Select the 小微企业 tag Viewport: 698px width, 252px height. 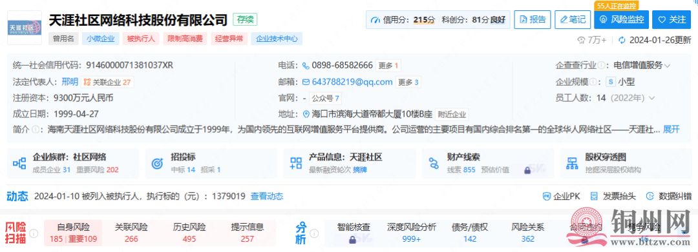point(101,39)
